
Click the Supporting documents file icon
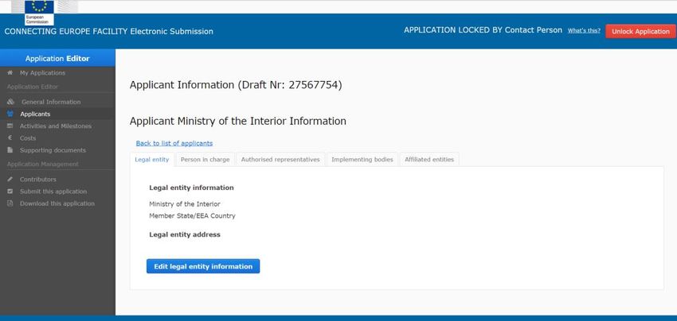pyautogui.click(x=10, y=150)
